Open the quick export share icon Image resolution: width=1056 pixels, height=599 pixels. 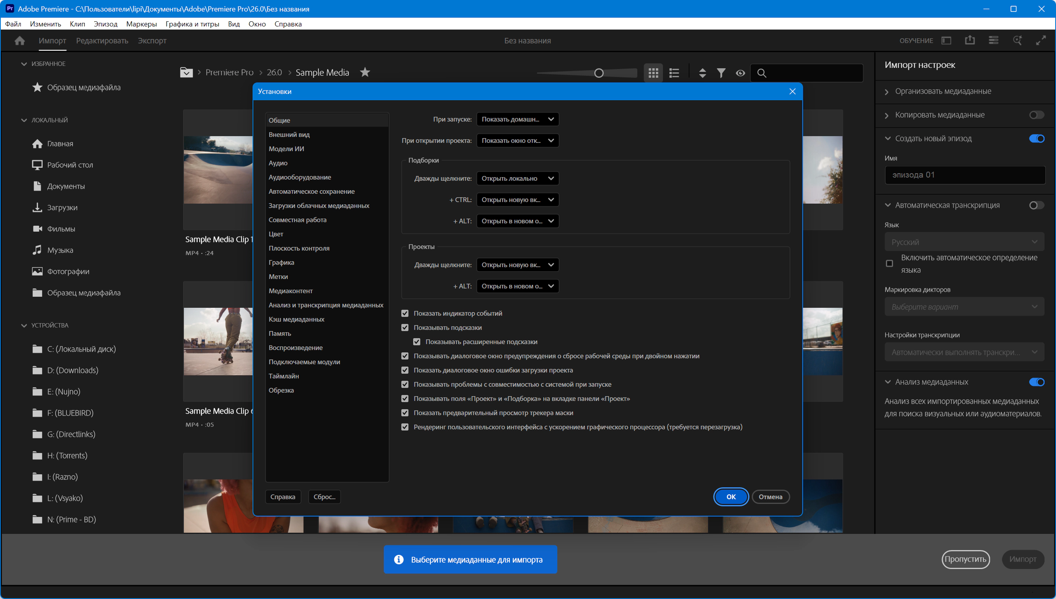coord(970,40)
